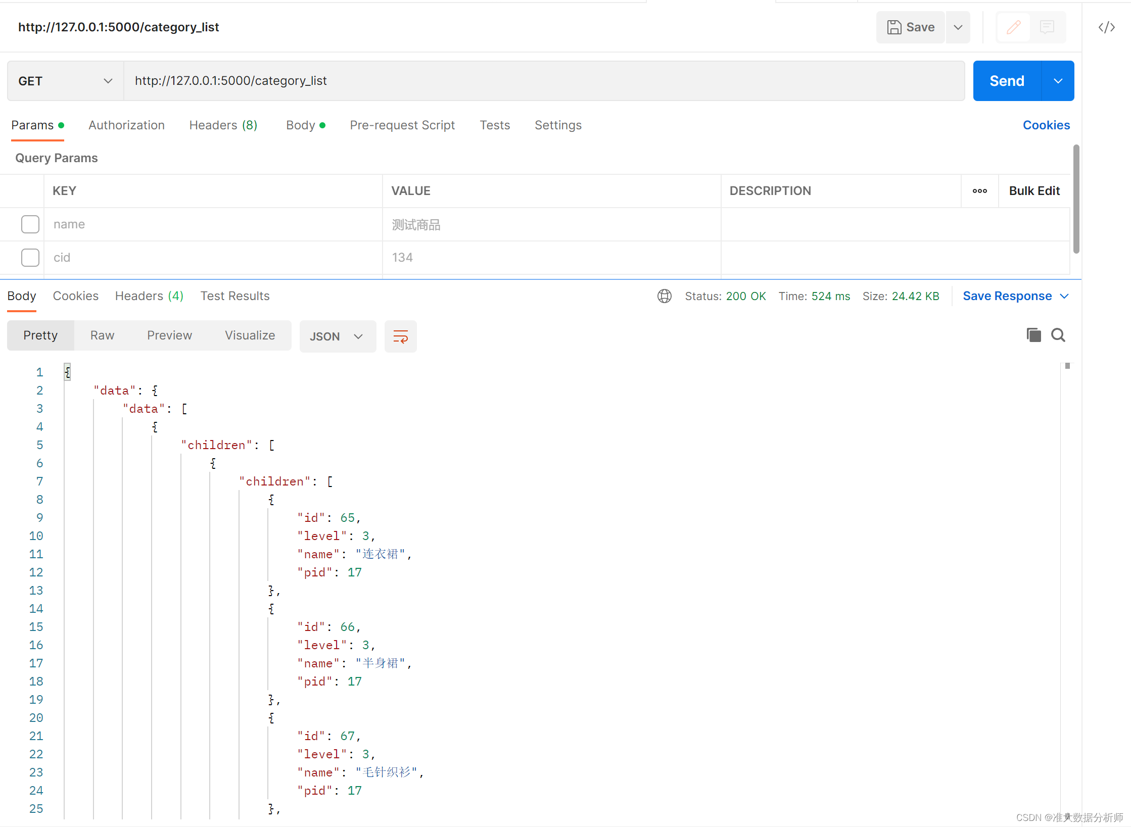Enable the cid query parameter checkbox
1131x827 pixels.
tap(30, 258)
